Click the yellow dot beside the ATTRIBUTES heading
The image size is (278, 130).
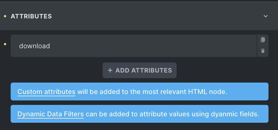pyautogui.click(x=5, y=16)
